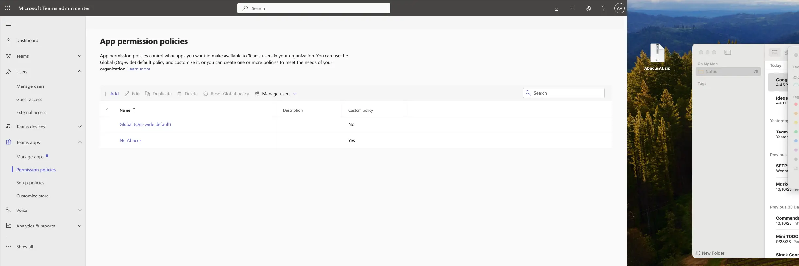
Task: Open the app launcher waffle icon
Action: point(8,8)
